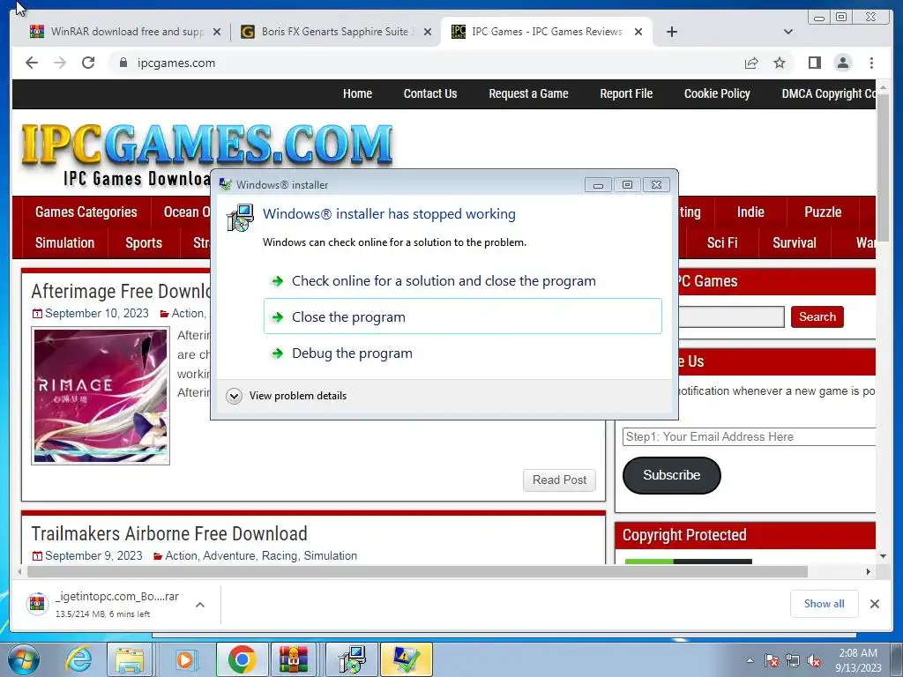This screenshot has height=677, width=903.
Task: Open Windows Media Player from taskbar
Action: [185, 659]
